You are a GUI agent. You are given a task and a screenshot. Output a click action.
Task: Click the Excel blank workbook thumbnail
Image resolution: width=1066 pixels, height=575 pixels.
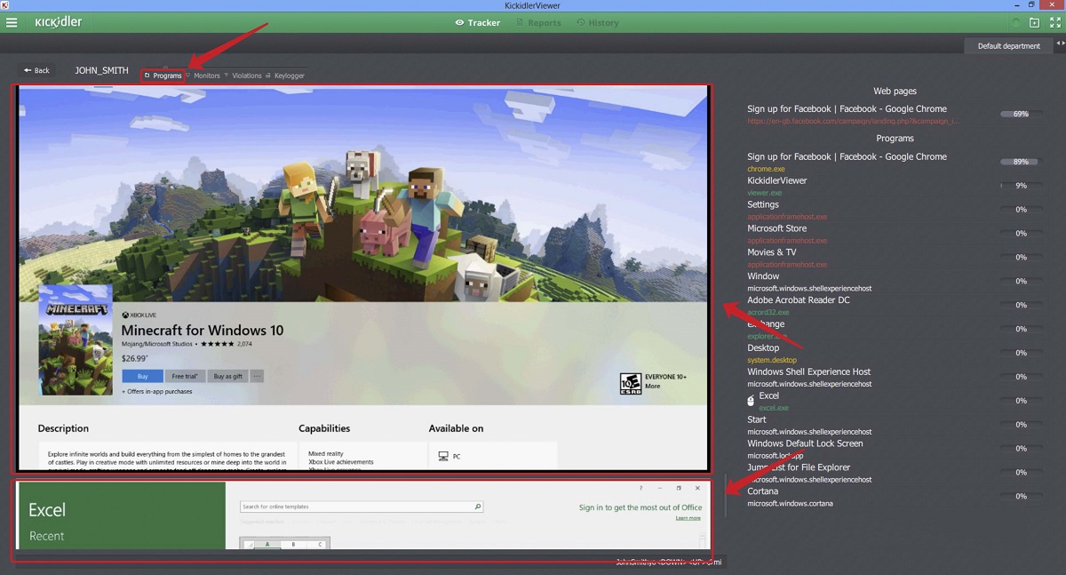pyautogui.click(x=284, y=543)
